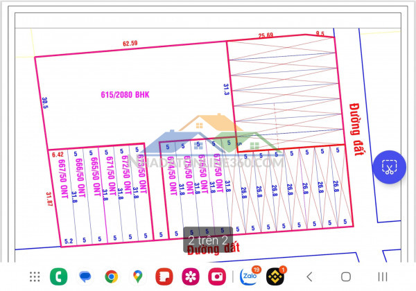This screenshot has height=291, width=416.
Task: Open the app drawer grid icon
Action: [35, 276]
